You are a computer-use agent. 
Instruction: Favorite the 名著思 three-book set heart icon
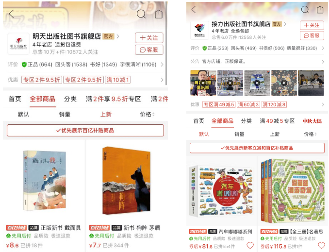click(x=321, y=245)
